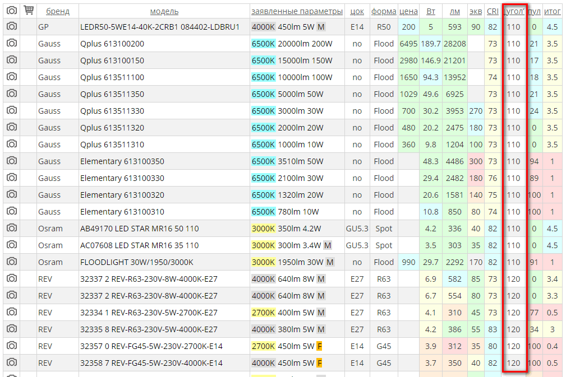Sort table by итог column
Viewport: 566px width, 377px height.
(x=553, y=12)
